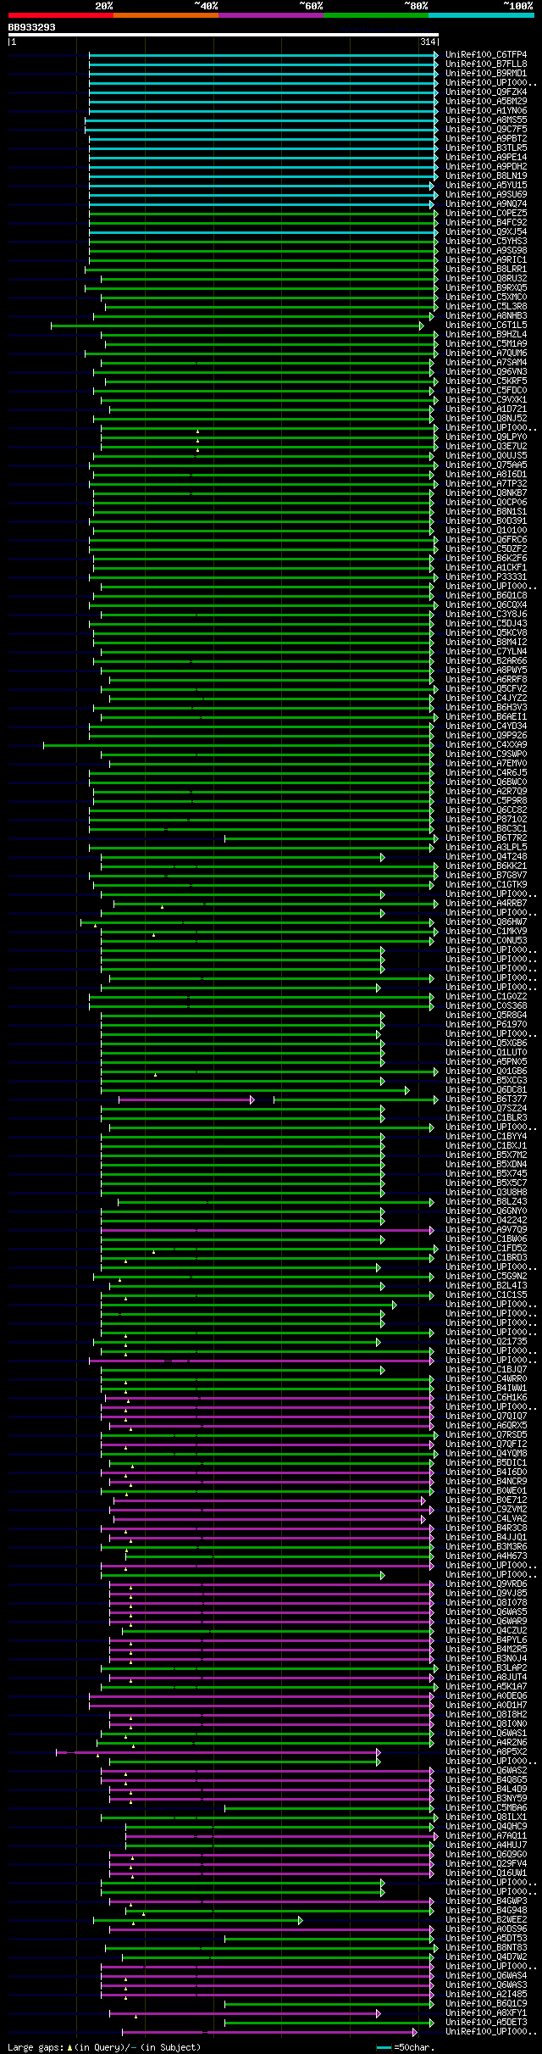
Task: Select label UniRef100_B9HZL4
Action: pyautogui.click(x=486, y=334)
